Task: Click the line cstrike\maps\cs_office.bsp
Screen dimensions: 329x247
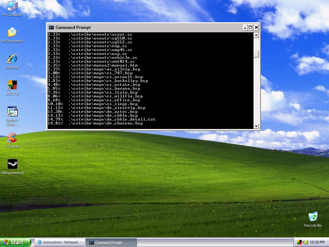Action: click(x=104, y=100)
